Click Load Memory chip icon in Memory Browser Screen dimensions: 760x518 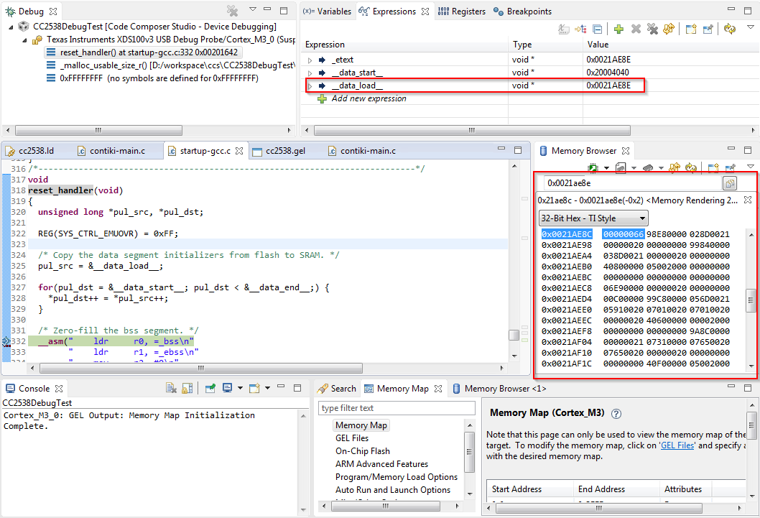pos(648,168)
